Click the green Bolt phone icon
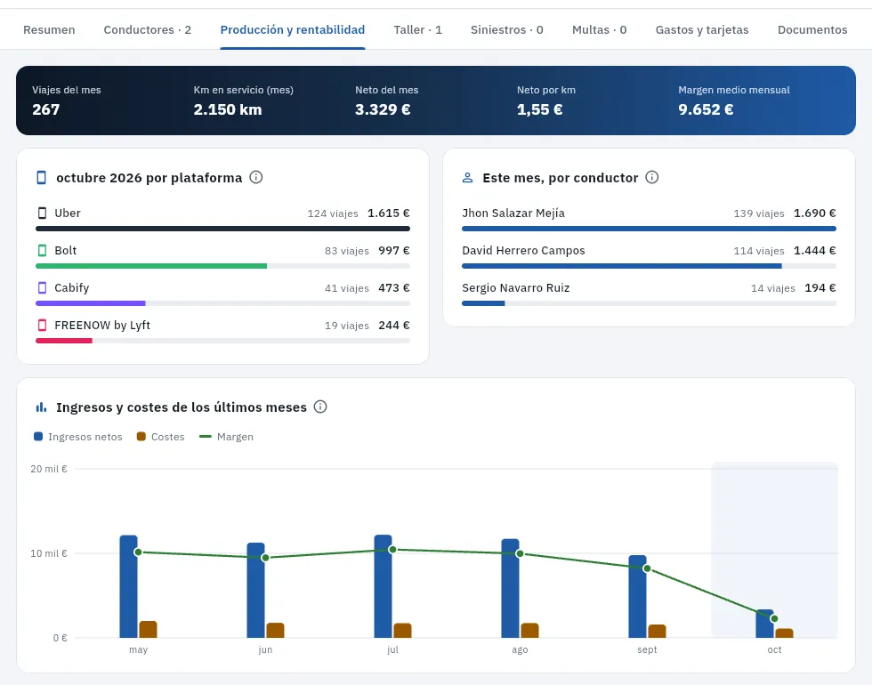872x685 pixels. 43,250
